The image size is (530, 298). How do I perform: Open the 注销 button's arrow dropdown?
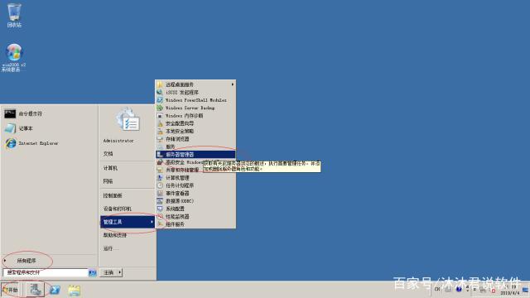(x=119, y=272)
